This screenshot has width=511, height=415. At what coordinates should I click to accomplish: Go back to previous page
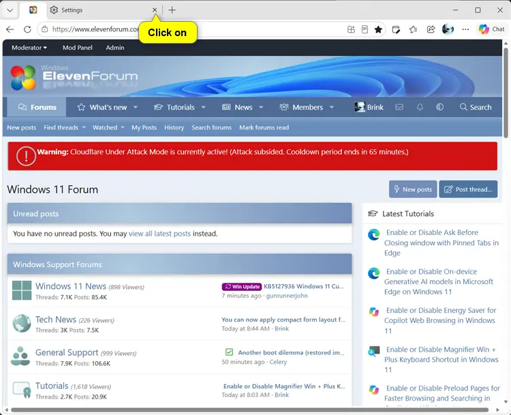[10, 29]
